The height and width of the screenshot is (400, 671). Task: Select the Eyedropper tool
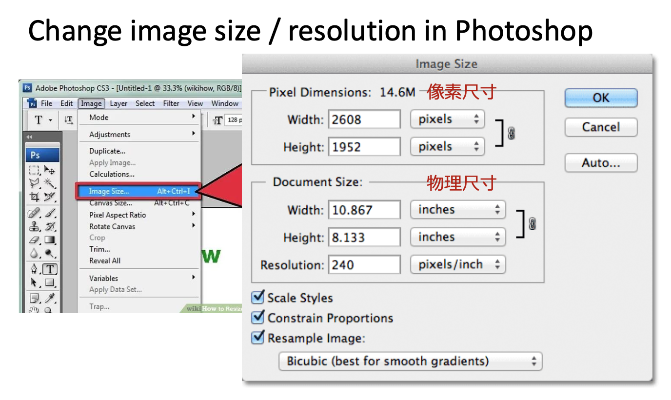click(x=50, y=298)
